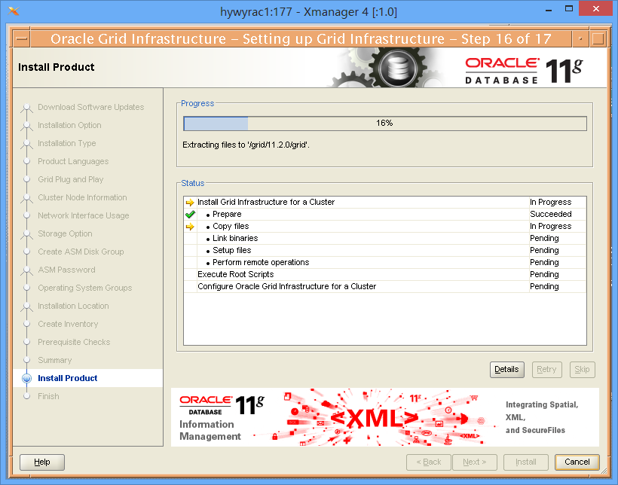Click the 16% installation progress bar

pyautogui.click(x=384, y=124)
